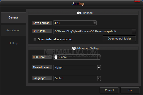
Task: Open the Save Format dropdown arrow
Action: [95, 23]
